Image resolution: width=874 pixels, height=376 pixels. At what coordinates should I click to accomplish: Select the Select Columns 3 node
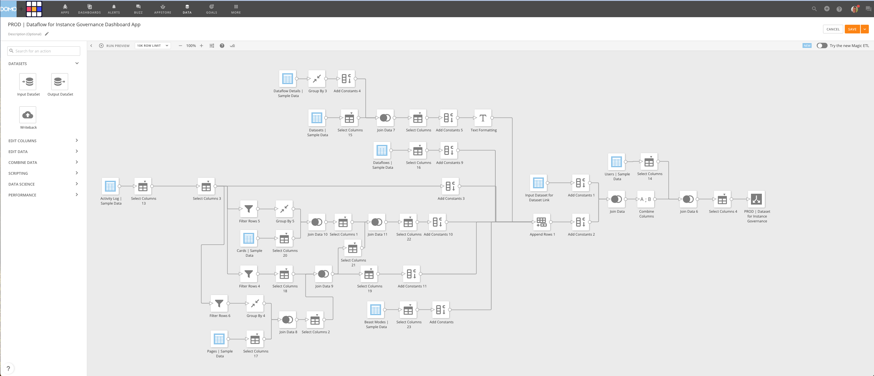[206, 186]
